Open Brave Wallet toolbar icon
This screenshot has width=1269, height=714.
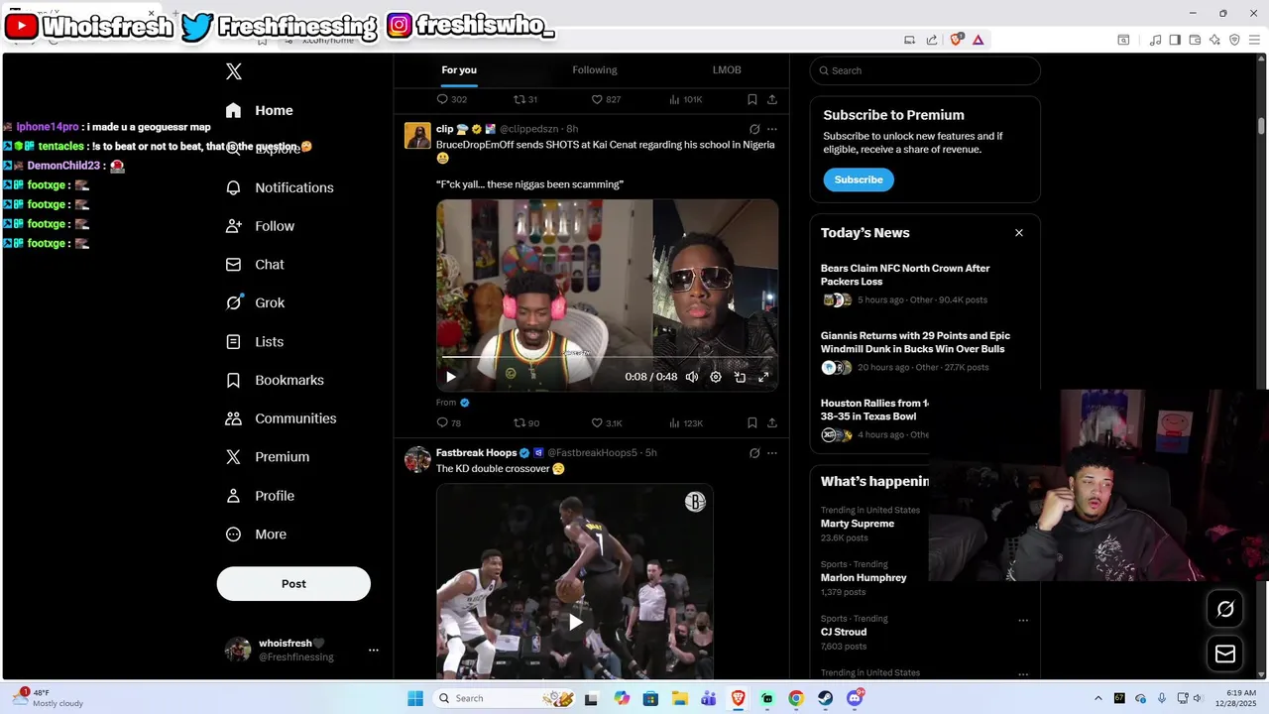(1195, 40)
